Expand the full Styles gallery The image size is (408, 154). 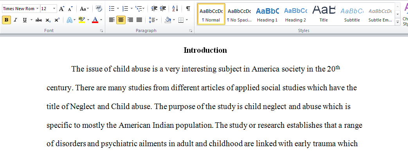(x=397, y=22)
